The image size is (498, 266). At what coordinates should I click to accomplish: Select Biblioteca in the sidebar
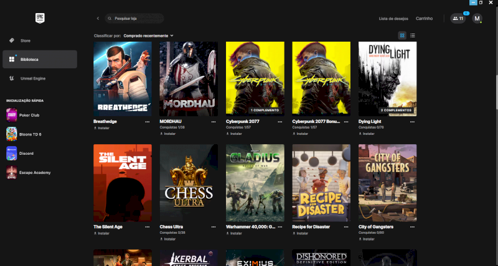pos(40,59)
